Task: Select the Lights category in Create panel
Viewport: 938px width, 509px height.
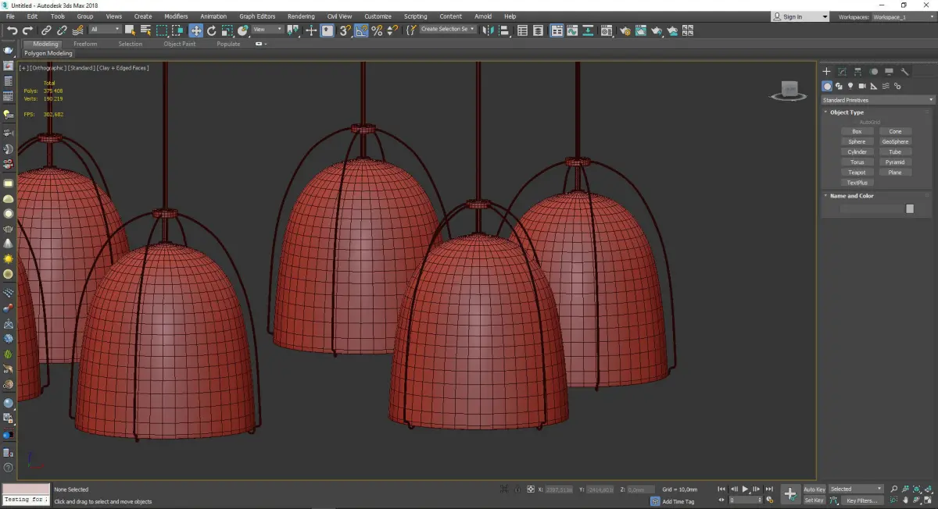Action: tap(850, 86)
